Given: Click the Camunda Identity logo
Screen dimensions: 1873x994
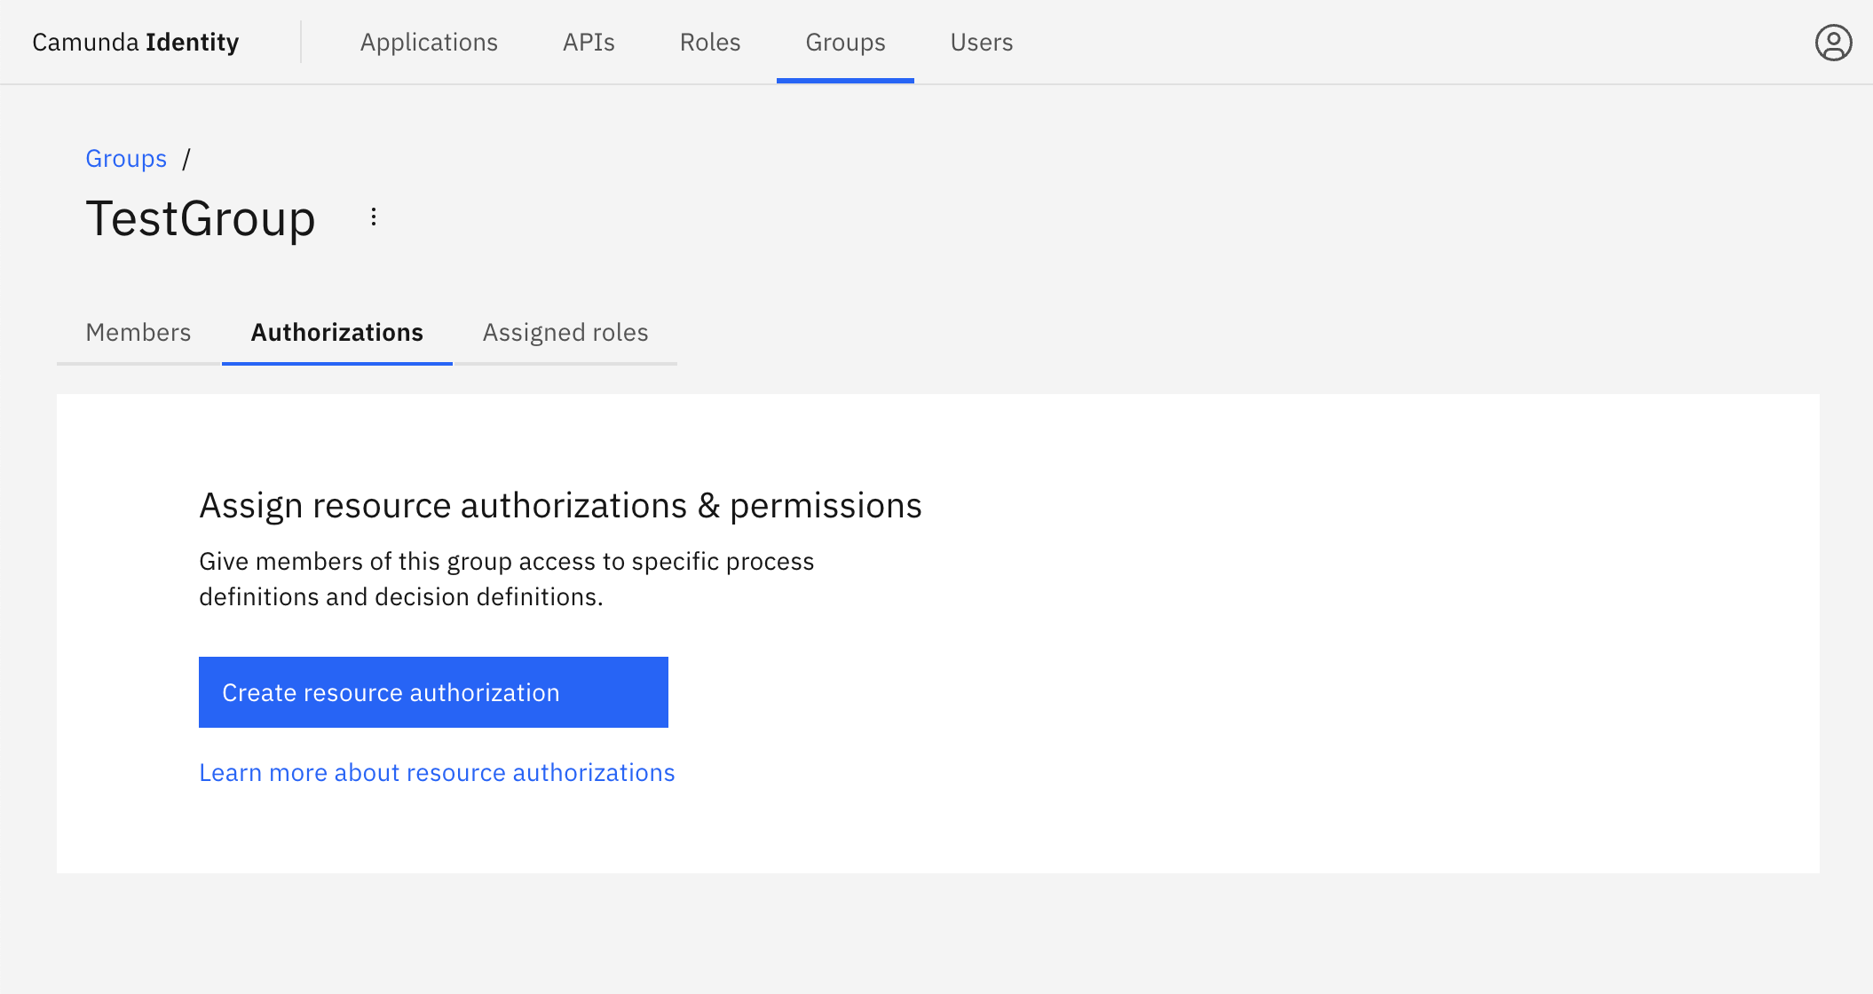Looking at the screenshot, I should pos(135,42).
